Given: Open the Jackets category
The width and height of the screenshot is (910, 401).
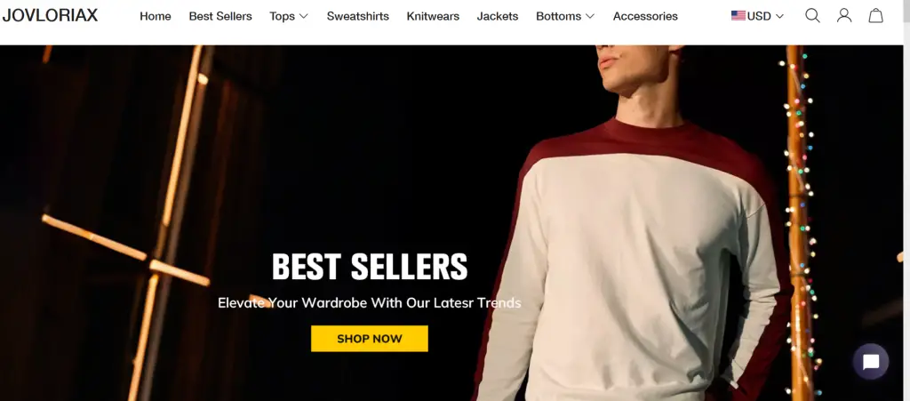Looking at the screenshot, I should click(498, 16).
